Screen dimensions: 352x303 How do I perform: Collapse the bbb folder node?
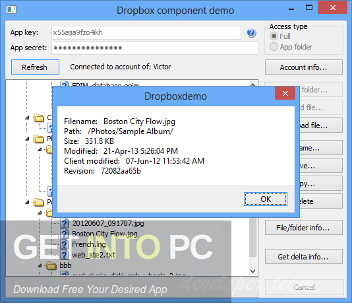click(x=40, y=265)
